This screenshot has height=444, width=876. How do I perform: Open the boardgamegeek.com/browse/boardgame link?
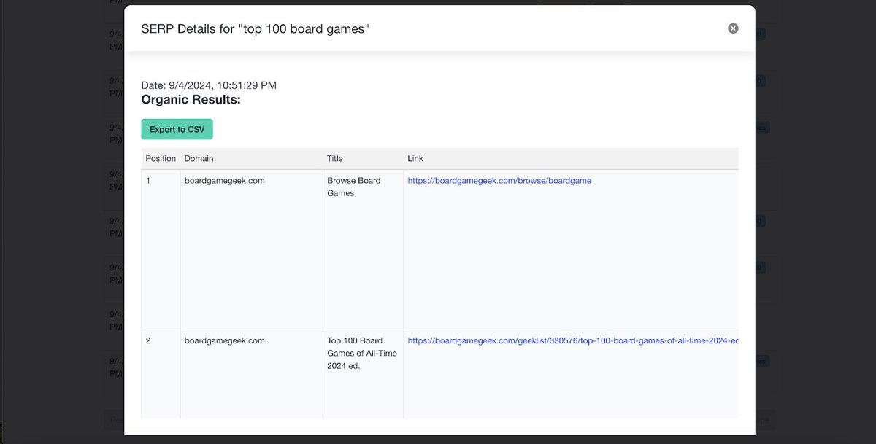click(499, 181)
